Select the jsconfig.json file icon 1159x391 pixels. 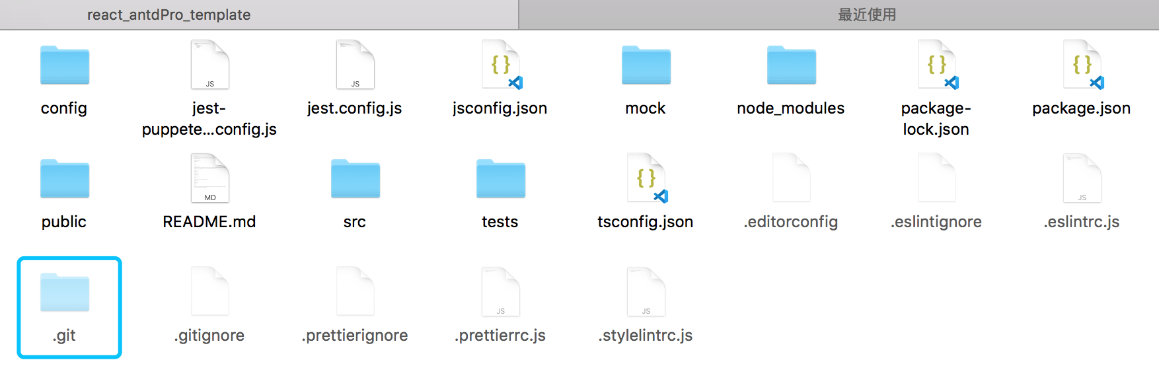502,65
